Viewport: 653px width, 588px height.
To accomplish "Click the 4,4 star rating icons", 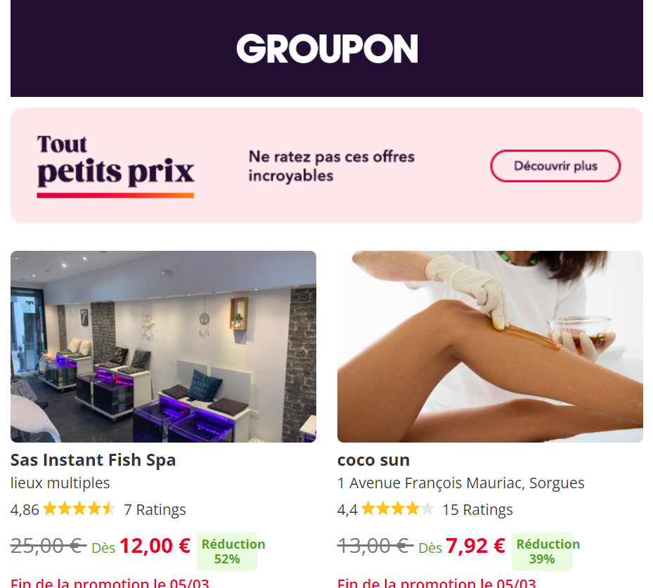I will click(398, 509).
